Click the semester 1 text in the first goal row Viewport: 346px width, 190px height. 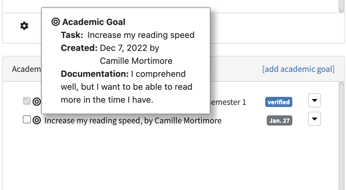click(228, 102)
